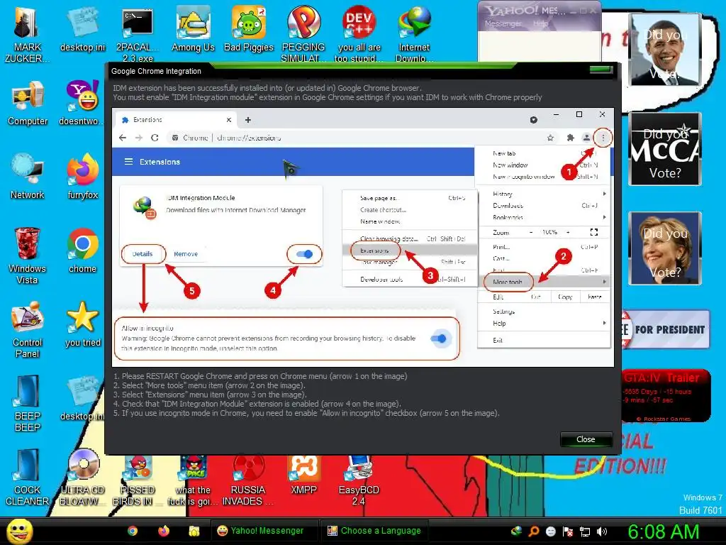
Task: Show the 6:08 AM clock flyout
Action: (663, 532)
